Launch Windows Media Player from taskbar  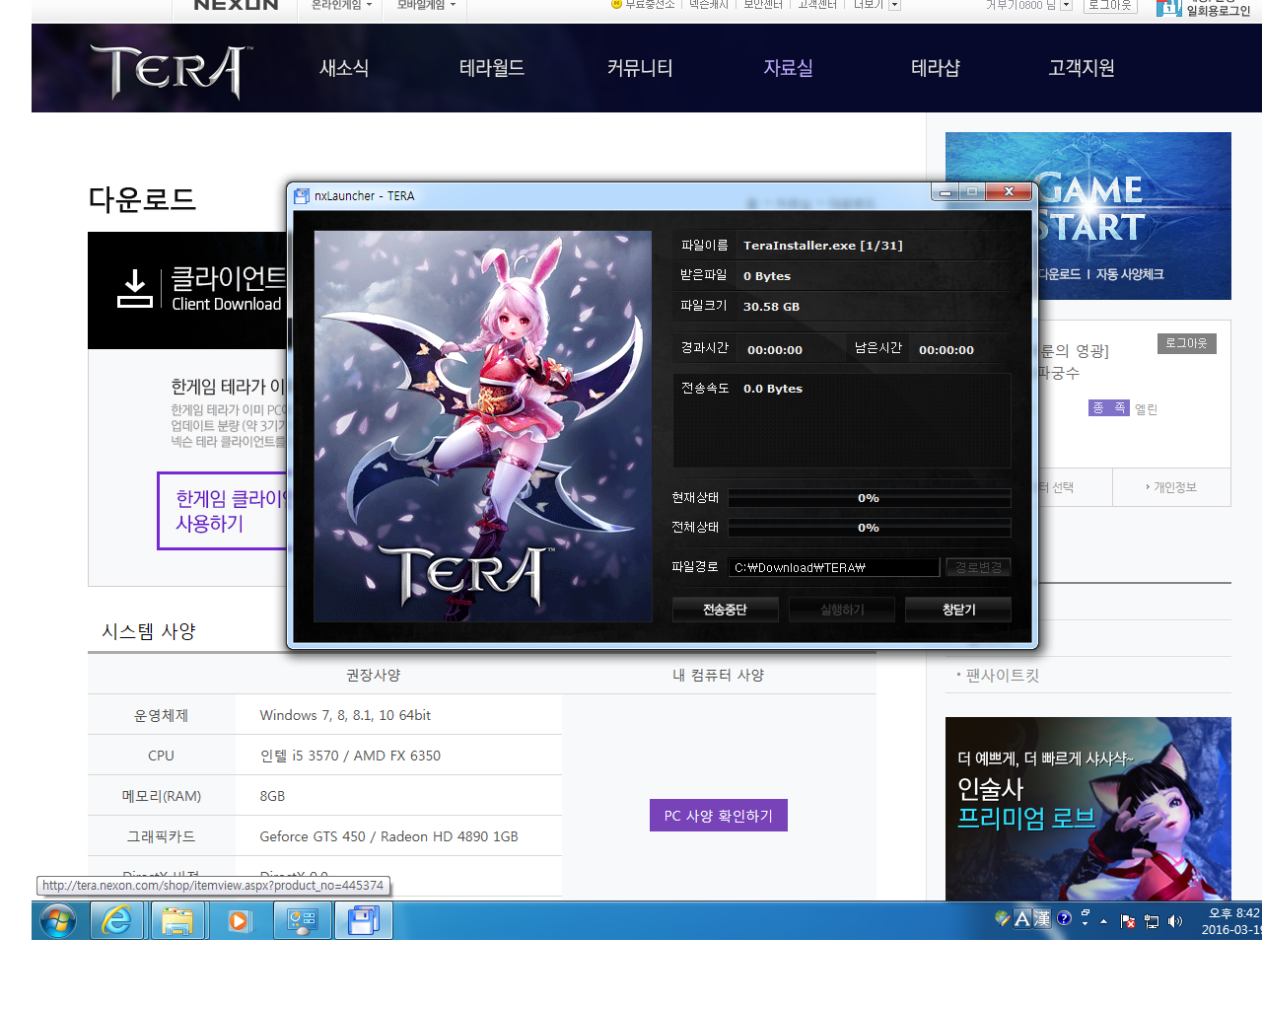point(239,921)
